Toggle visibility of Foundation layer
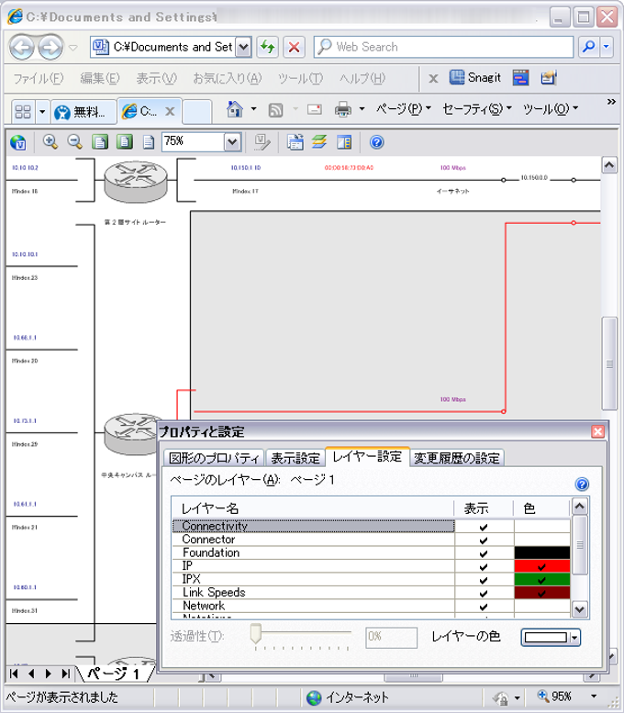624x713 pixels. pos(484,553)
